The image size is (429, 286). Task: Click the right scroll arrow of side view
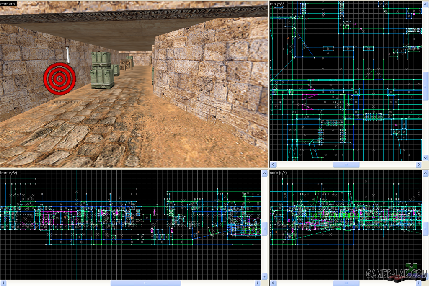point(419,283)
